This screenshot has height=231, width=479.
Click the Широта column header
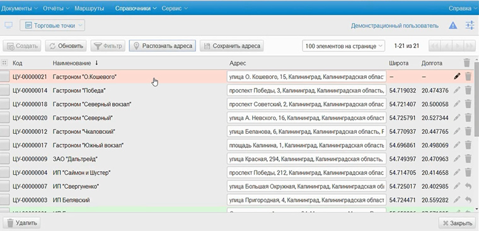click(399, 63)
